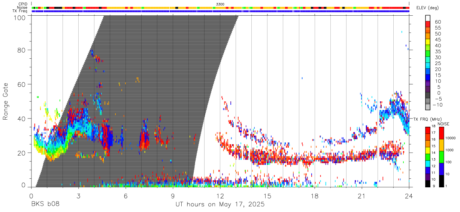Click the CPID value 3300
This screenshot has width=460, height=212.
pyautogui.click(x=220, y=4)
